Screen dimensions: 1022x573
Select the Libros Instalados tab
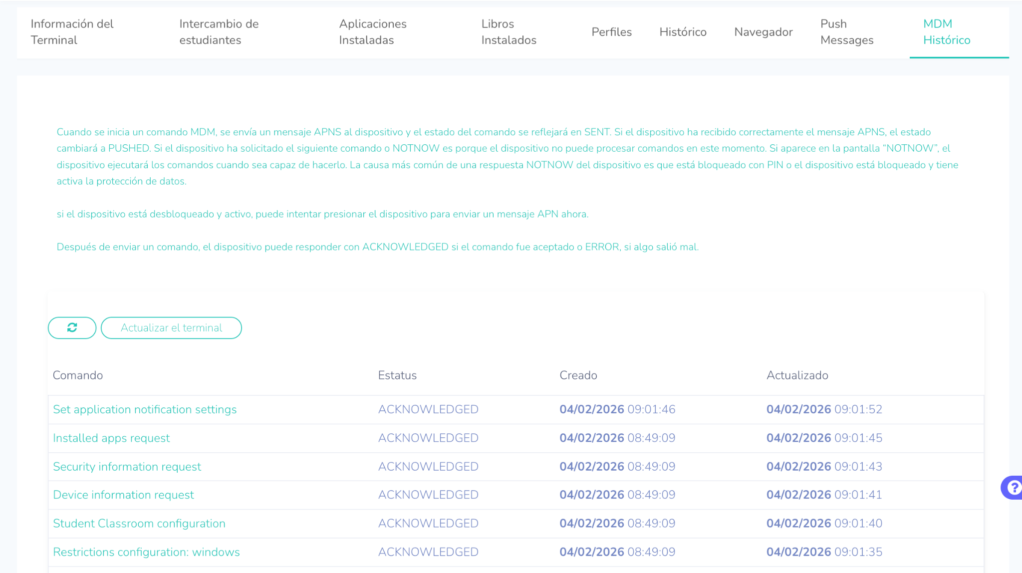509,32
